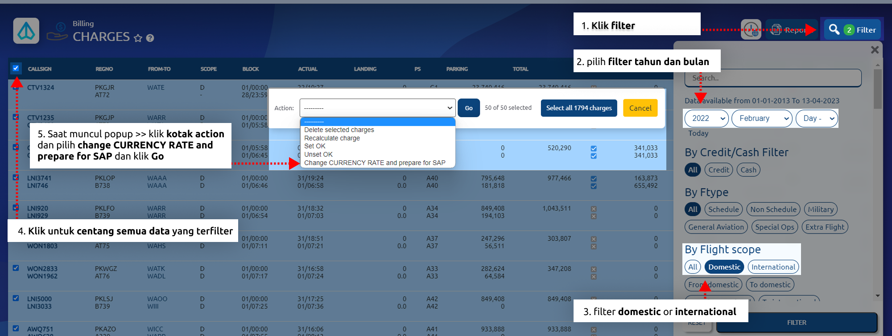Screen dimensions: 892x336
Task: Click the billing hand-coin icon
Action: 58,32
